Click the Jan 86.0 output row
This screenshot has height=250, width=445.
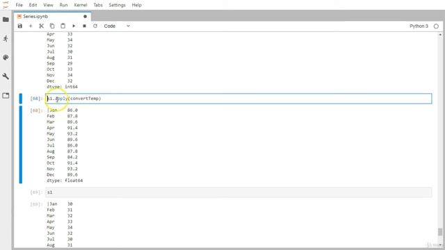[62, 110]
